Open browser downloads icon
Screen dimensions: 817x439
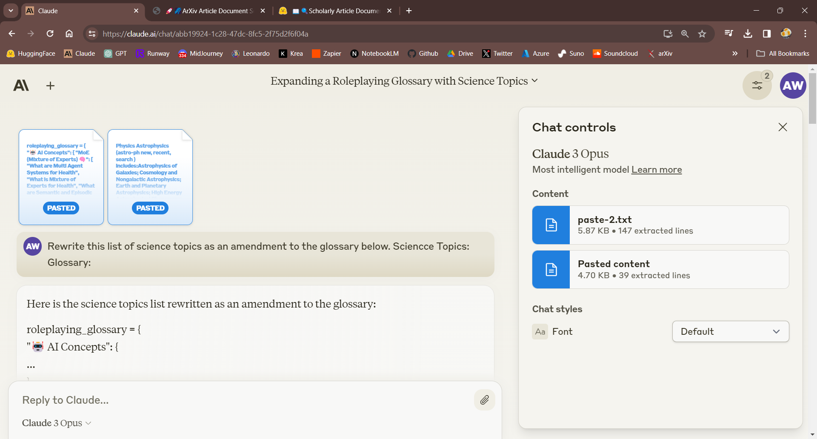tap(748, 34)
